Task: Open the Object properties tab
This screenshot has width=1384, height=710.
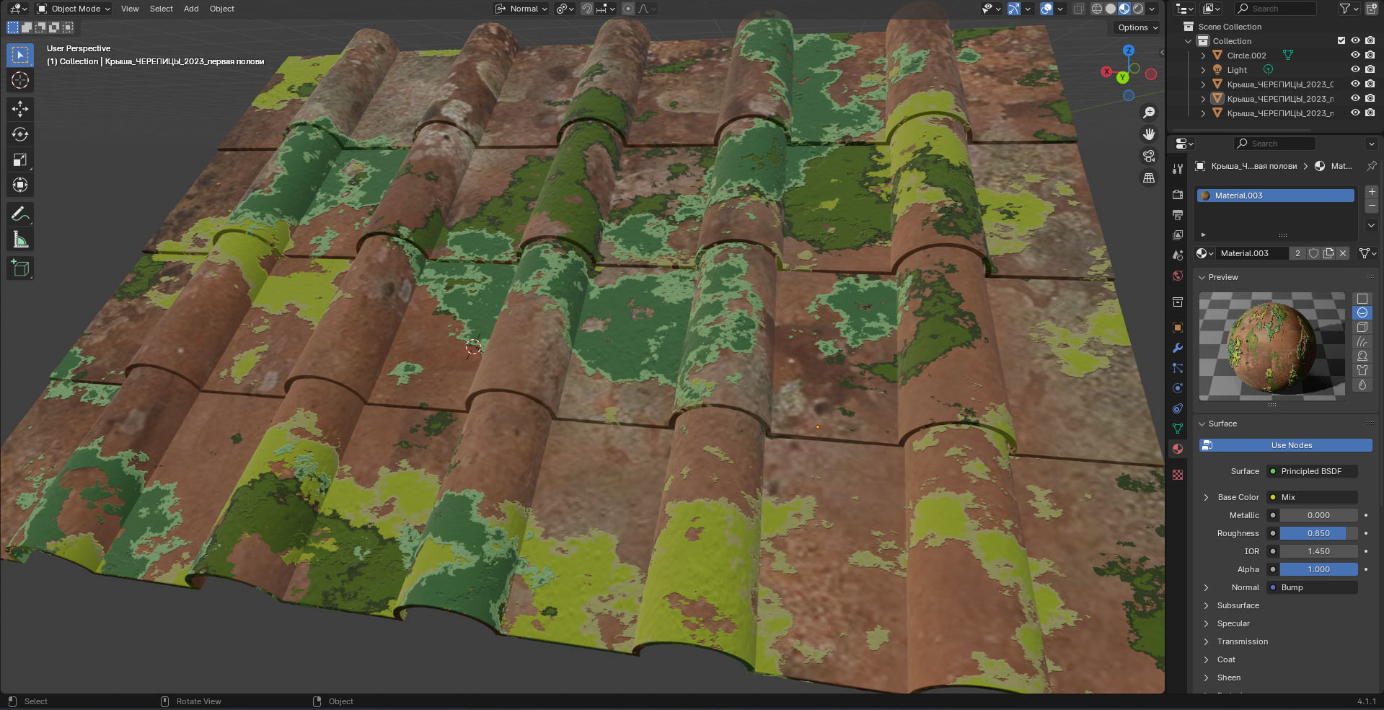Action: pyautogui.click(x=1178, y=328)
